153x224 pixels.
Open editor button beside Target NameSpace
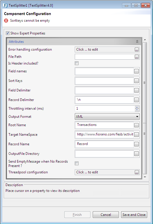(x=136, y=135)
